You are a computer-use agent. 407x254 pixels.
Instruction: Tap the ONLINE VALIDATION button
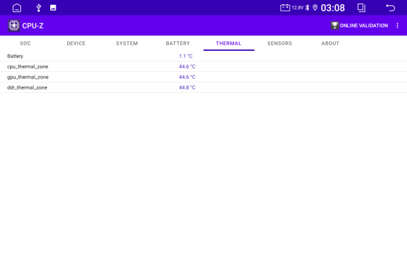click(360, 26)
